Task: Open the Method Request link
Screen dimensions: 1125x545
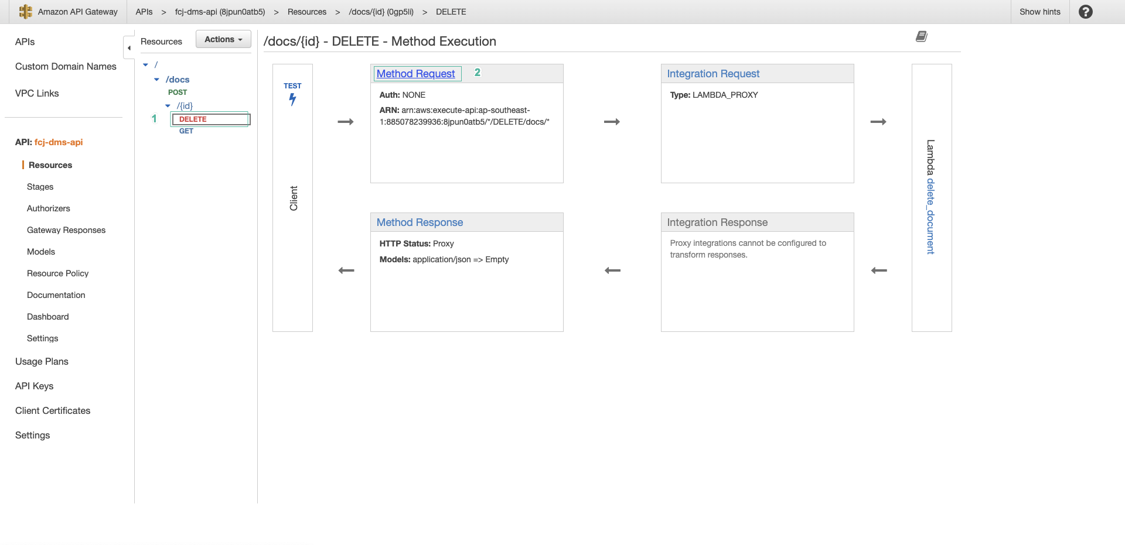Action: pyautogui.click(x=415, y=74)
